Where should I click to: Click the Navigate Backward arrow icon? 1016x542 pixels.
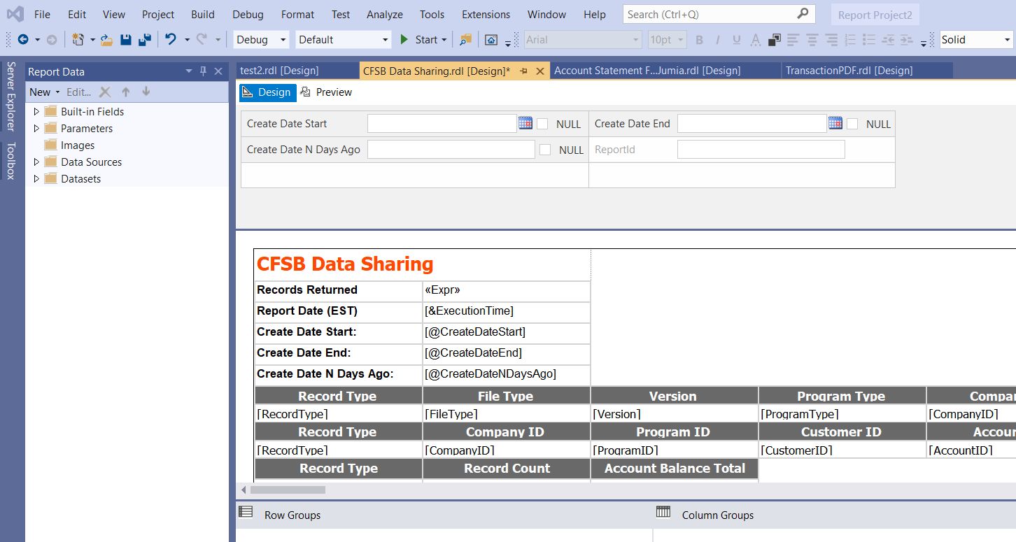(23, 40)
